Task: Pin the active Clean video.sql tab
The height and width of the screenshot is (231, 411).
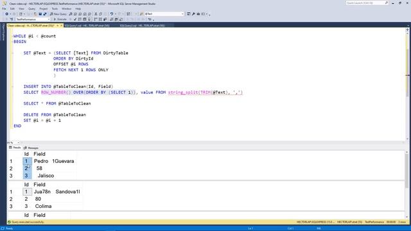Action: (57, 26)
